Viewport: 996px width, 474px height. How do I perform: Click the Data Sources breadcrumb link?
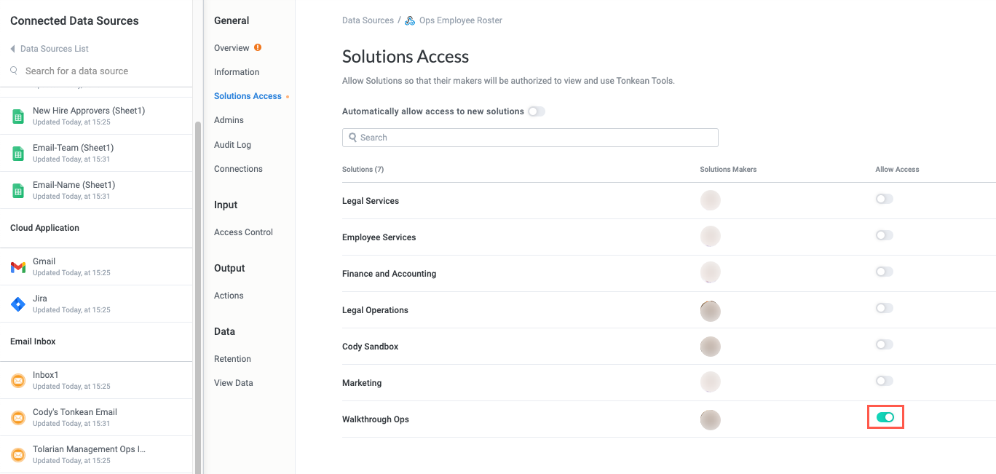[x=368, y=20]
